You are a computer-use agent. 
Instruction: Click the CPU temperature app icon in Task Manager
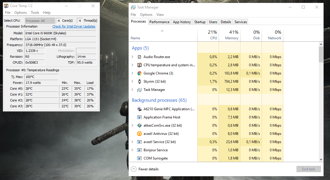point(139,65)
